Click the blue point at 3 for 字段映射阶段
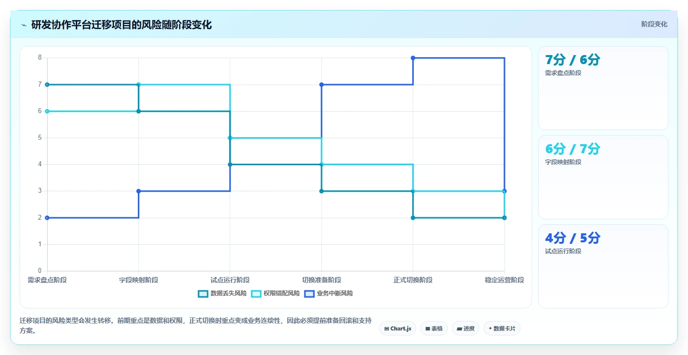The height and width of the screenshot is (355, 688). 138,191
